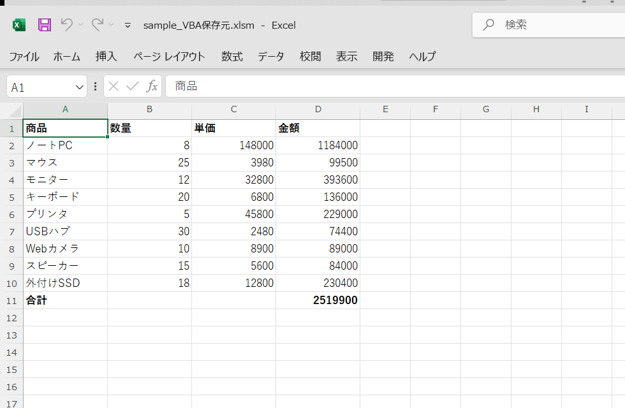Open Insert Function with the fx icon

tap(152, 86)
